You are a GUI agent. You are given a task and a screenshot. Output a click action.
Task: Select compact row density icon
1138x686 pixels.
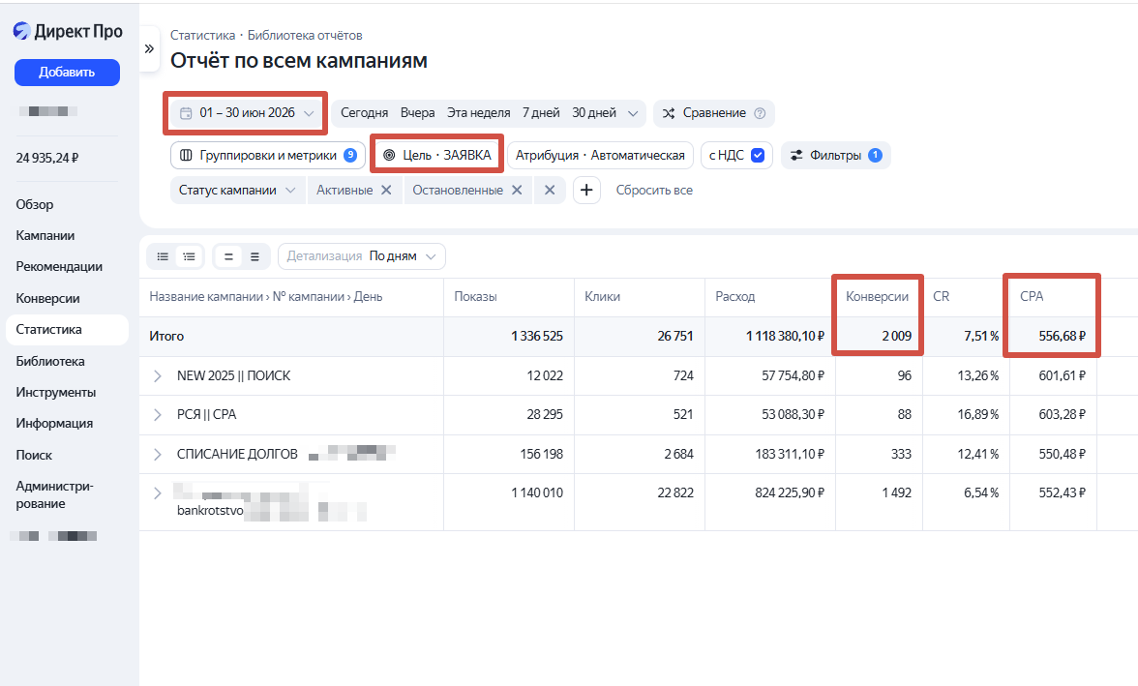pyautogui.click(x=228, y=256)
